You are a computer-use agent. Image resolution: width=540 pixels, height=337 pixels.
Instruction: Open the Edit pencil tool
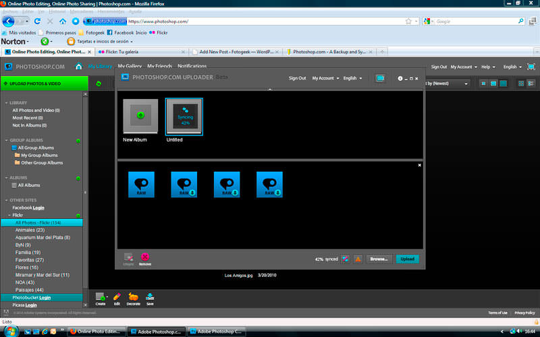pyautogui.click(x=117, y=299)
